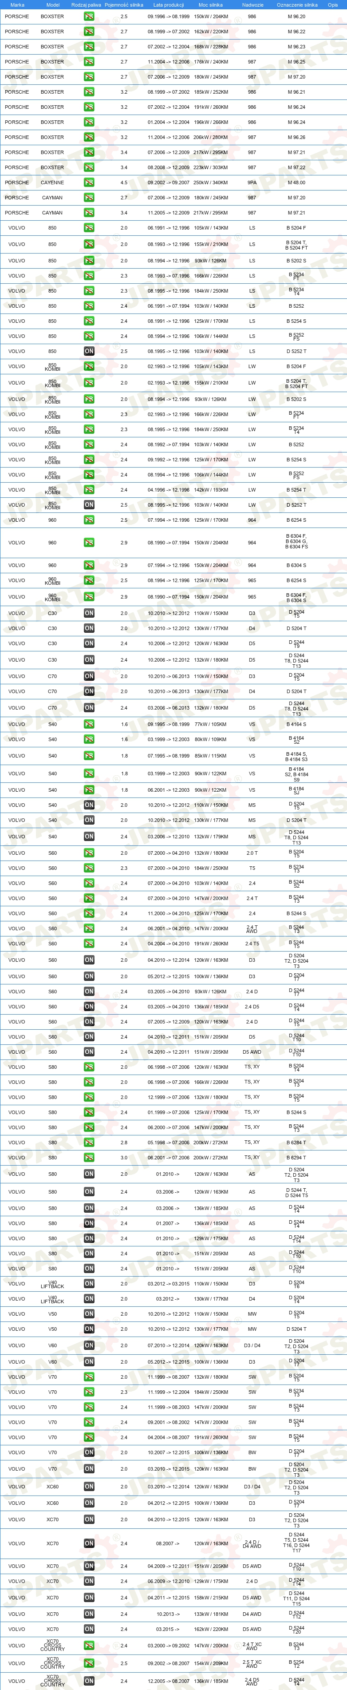Image resolution: width=347 pixels, height=1690 pixels.
Task: Click diesel ON icon in C70 D4 130kW row
Action: click(89, 691)
